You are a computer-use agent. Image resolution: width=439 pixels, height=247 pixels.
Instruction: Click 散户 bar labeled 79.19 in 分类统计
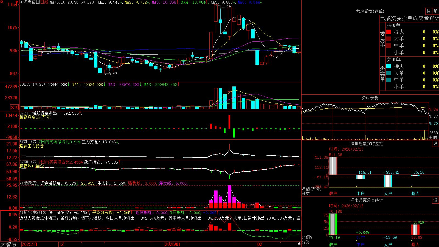click(333, 224)
